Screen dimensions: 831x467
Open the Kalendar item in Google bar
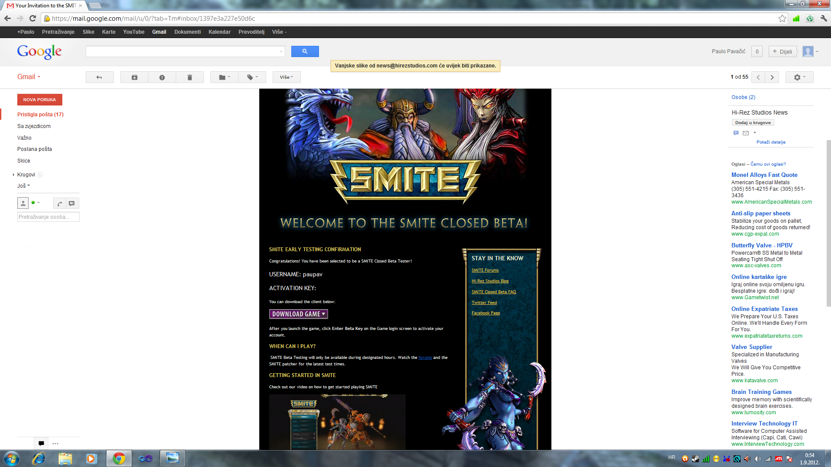pos(219,32)
